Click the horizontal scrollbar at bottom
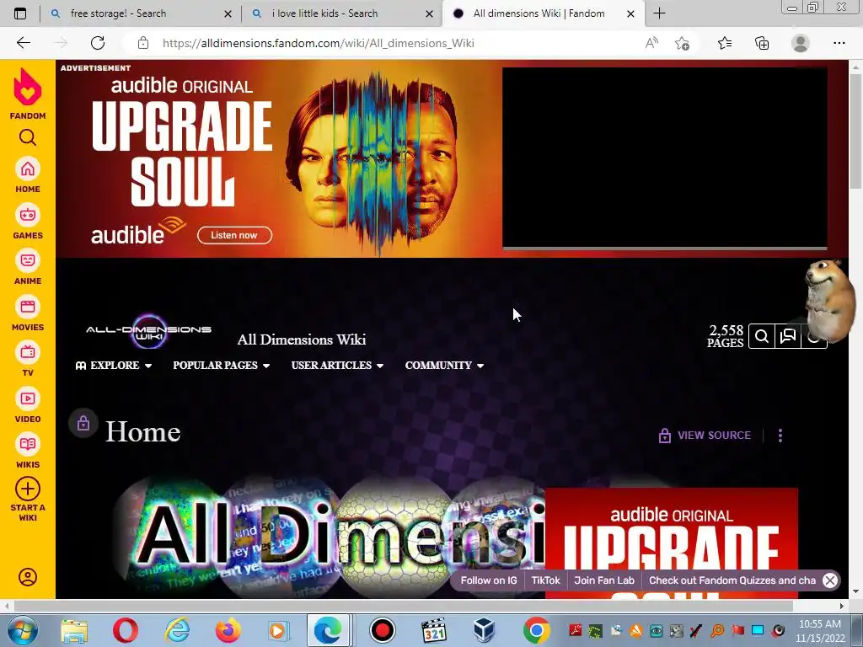The height and width of the screenshot is (647, 863). (403, 606)
